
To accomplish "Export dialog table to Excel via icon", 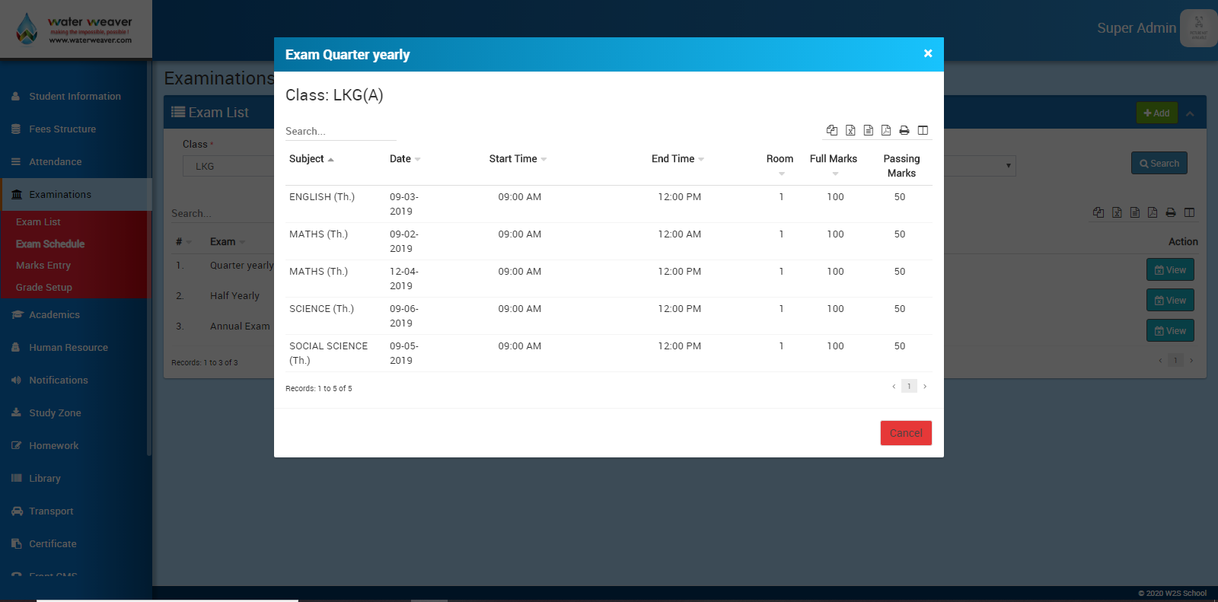I will pyautogui.click(x=850, y=130).
